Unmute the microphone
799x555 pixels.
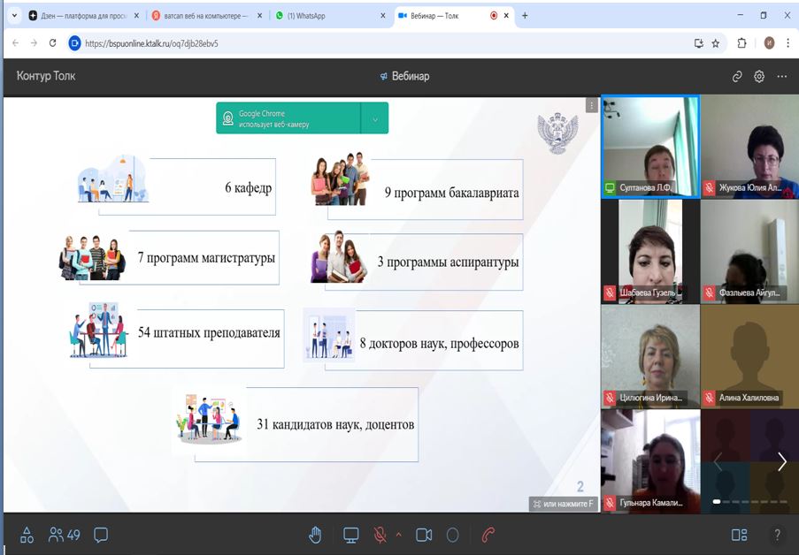click(380, 535)
